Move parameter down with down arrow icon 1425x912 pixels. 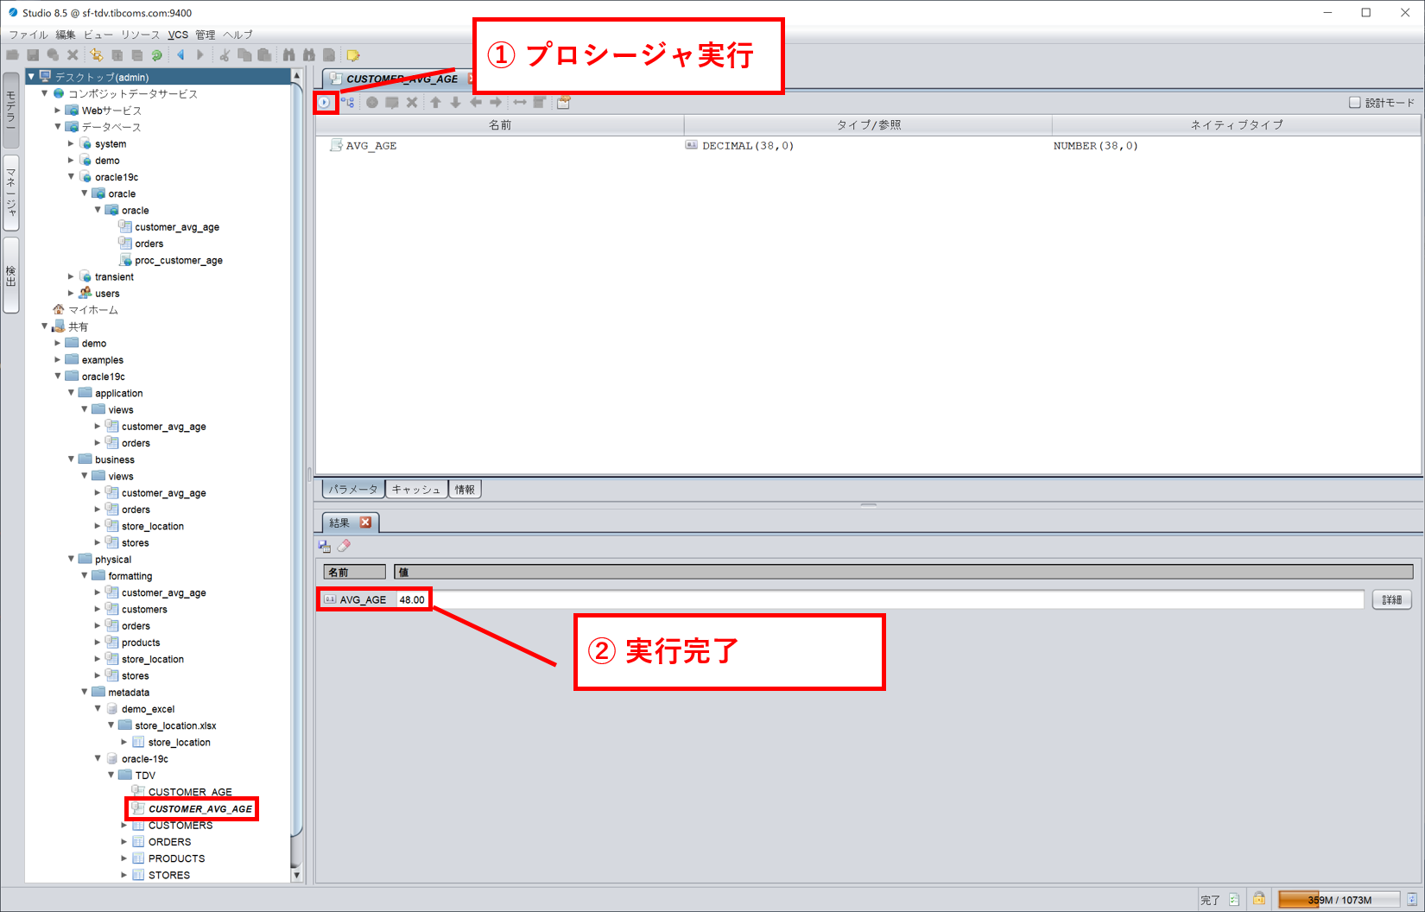(455, 103)
